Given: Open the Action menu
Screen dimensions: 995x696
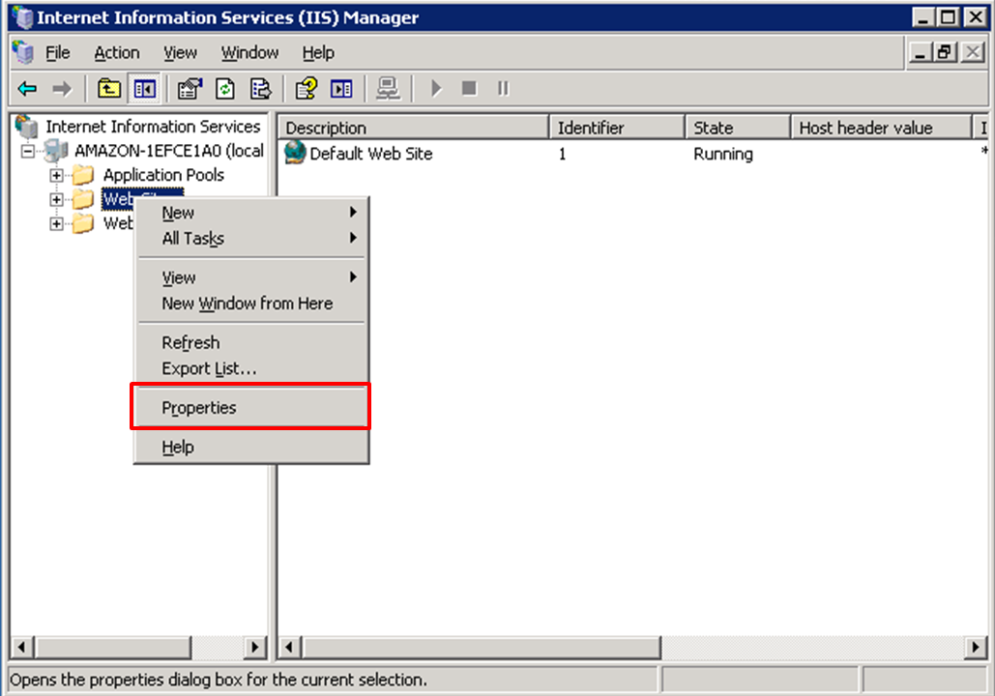Looking at the screenshot, I should 117,52.
